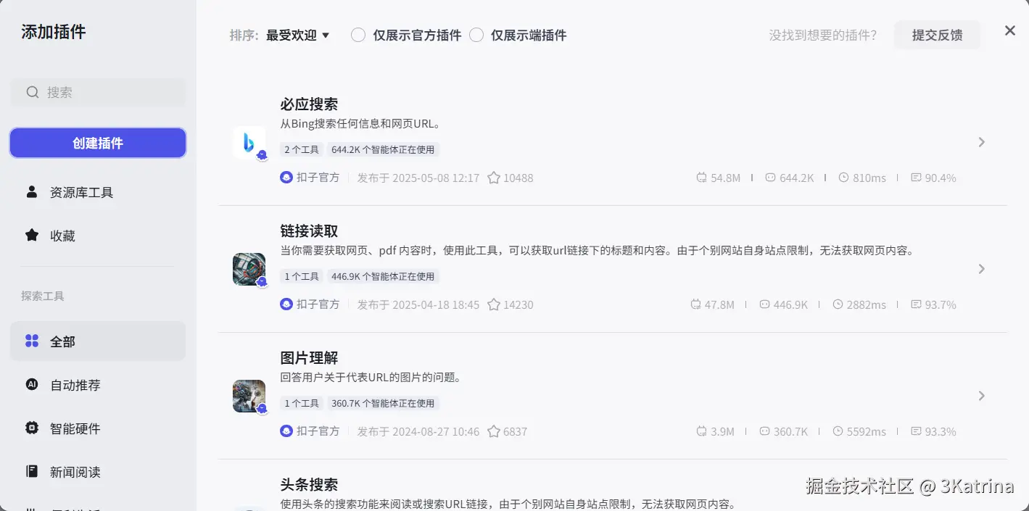Select the 全部 category

(x=98, y=341)
